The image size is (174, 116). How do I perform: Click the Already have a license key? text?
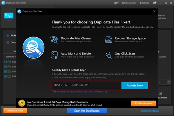[x=68, y=70]
